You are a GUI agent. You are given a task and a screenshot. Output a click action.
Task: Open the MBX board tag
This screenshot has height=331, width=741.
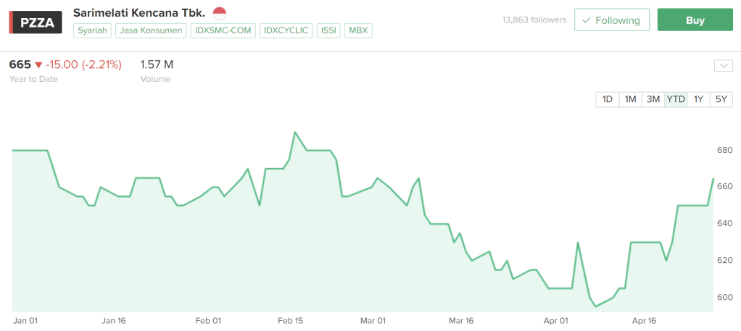coord(358,30)
